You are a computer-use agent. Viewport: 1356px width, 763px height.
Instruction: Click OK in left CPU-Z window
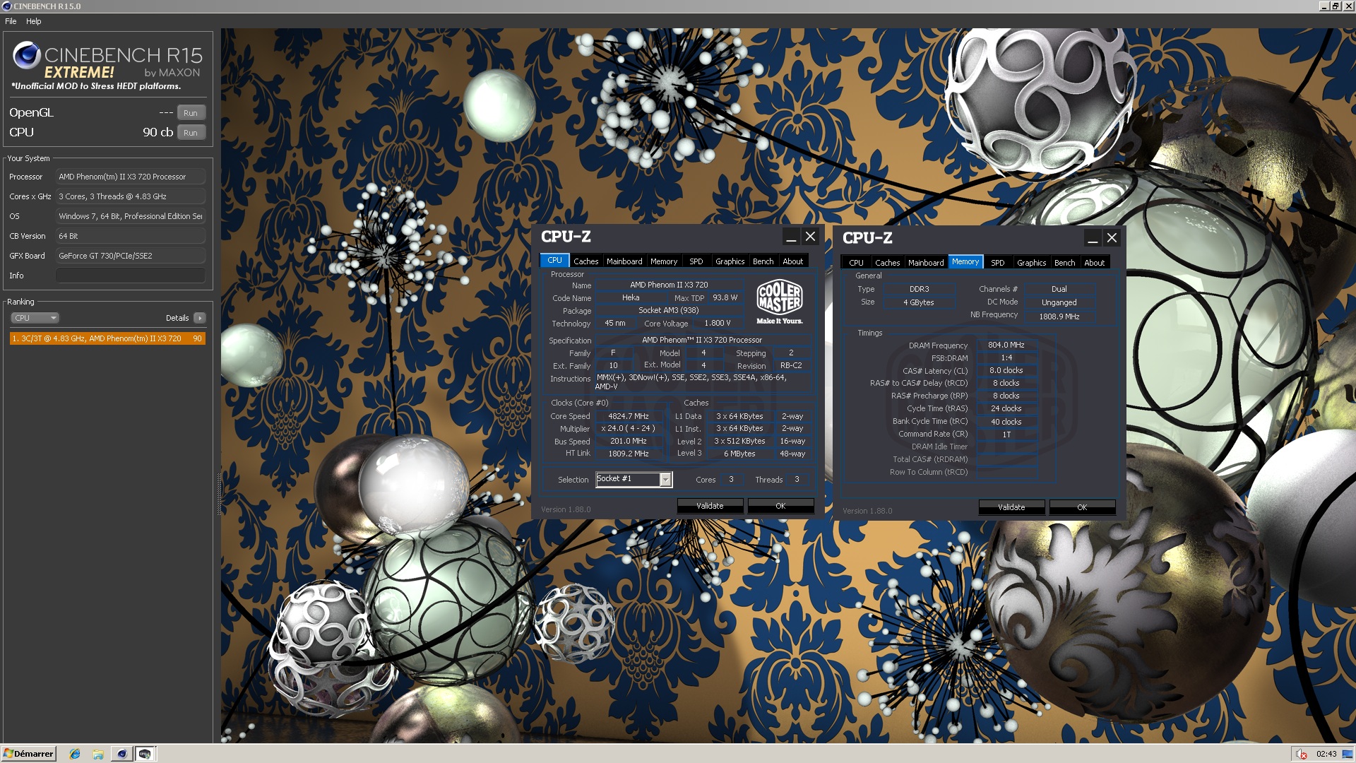[780, 506]
